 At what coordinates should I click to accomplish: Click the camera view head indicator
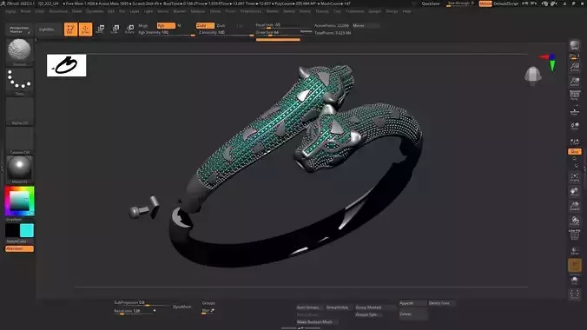[533, 76]
